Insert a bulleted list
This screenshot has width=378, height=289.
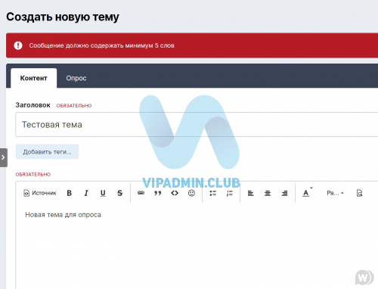(x=213, y=193)
